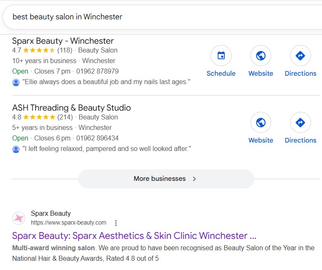The image size is (322, 270).
Task: Click phone number 01962 896434
Action: (98, 138)
